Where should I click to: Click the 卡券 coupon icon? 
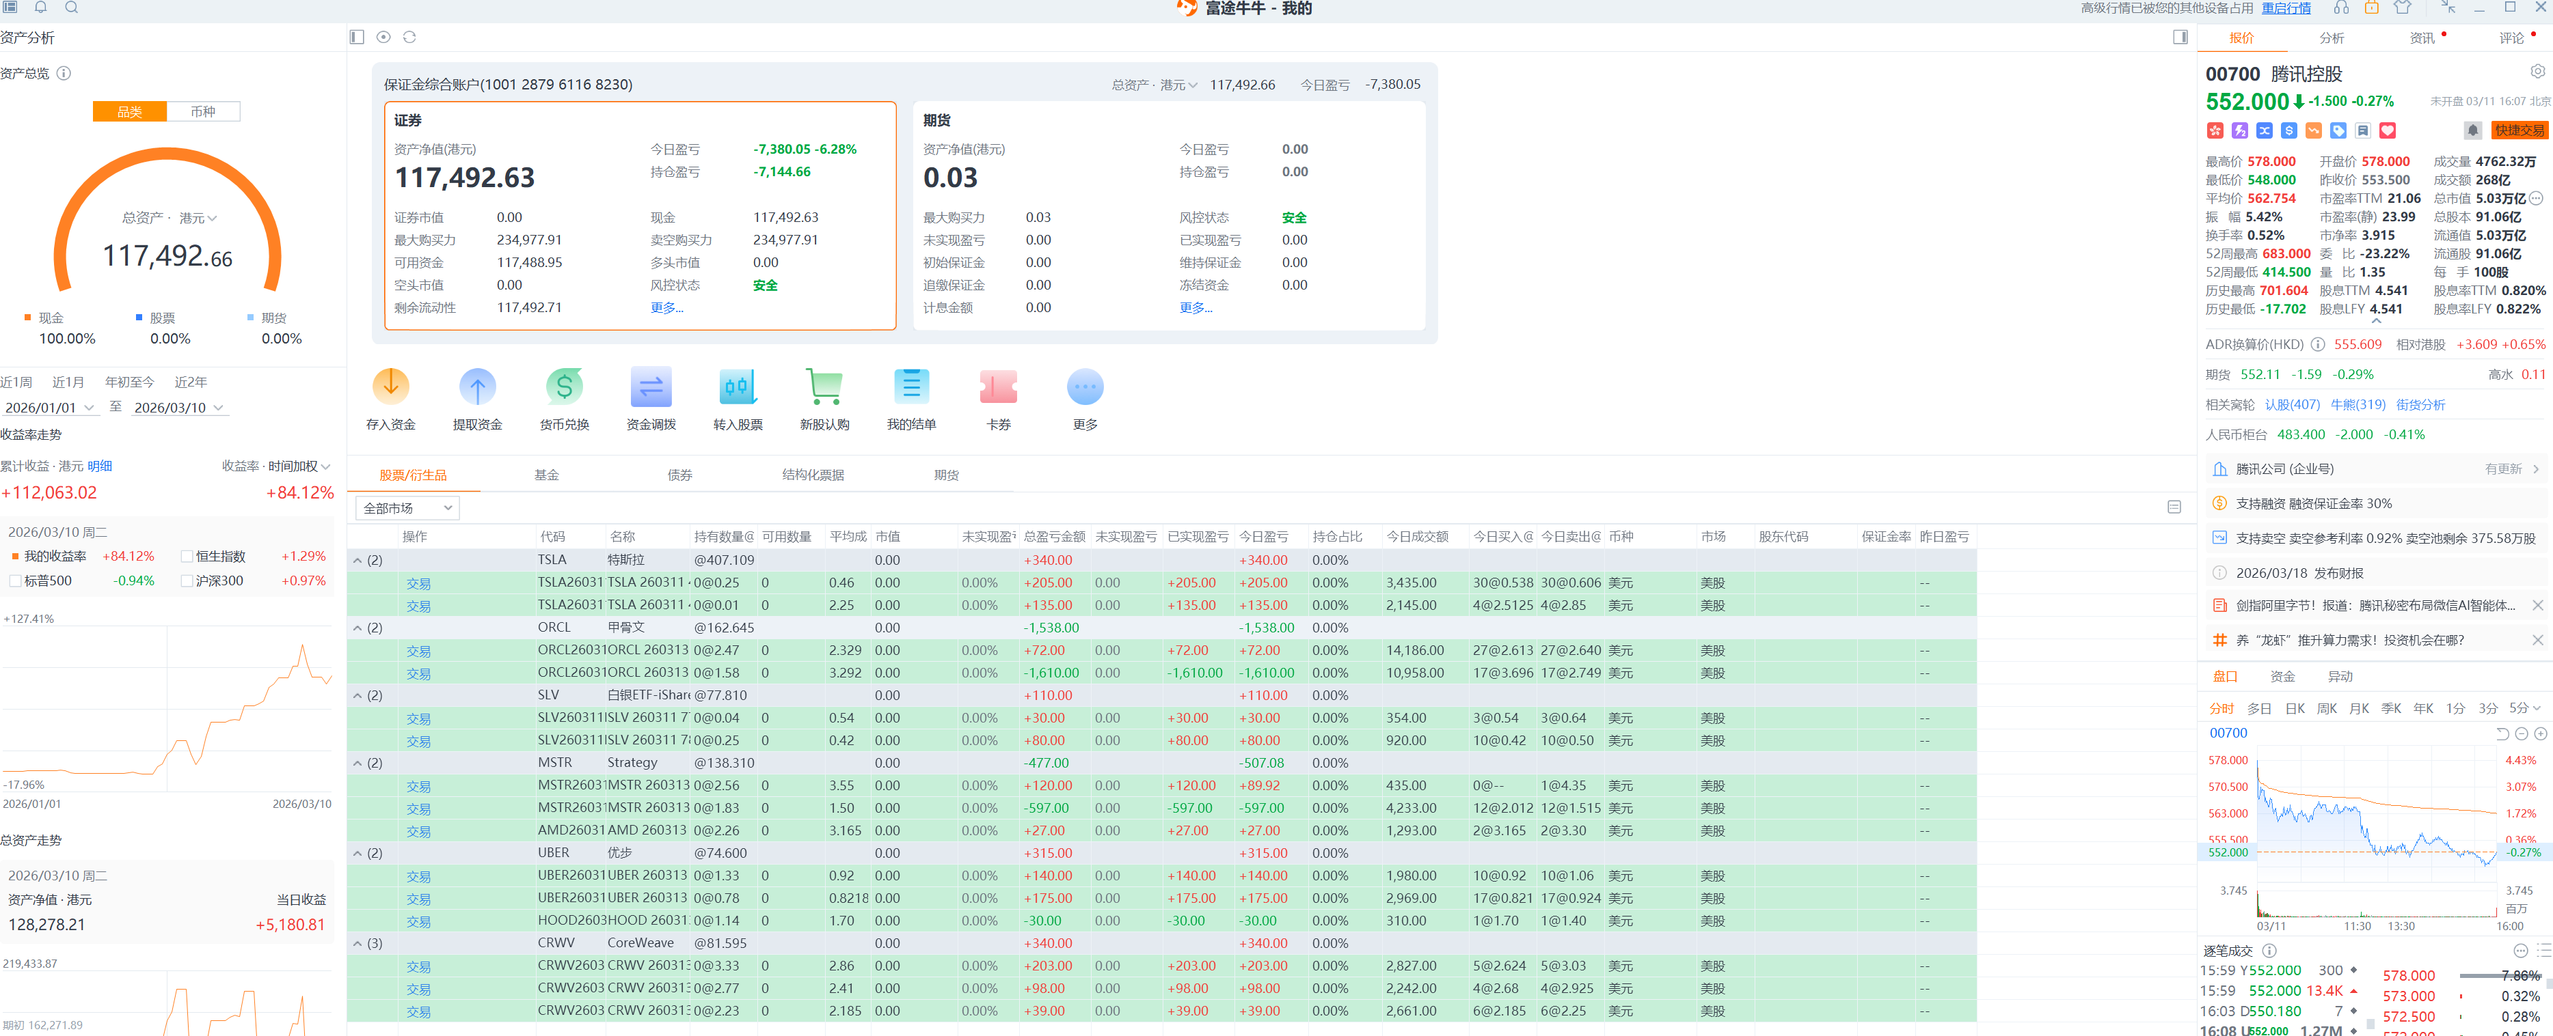(x=998, y=387)
